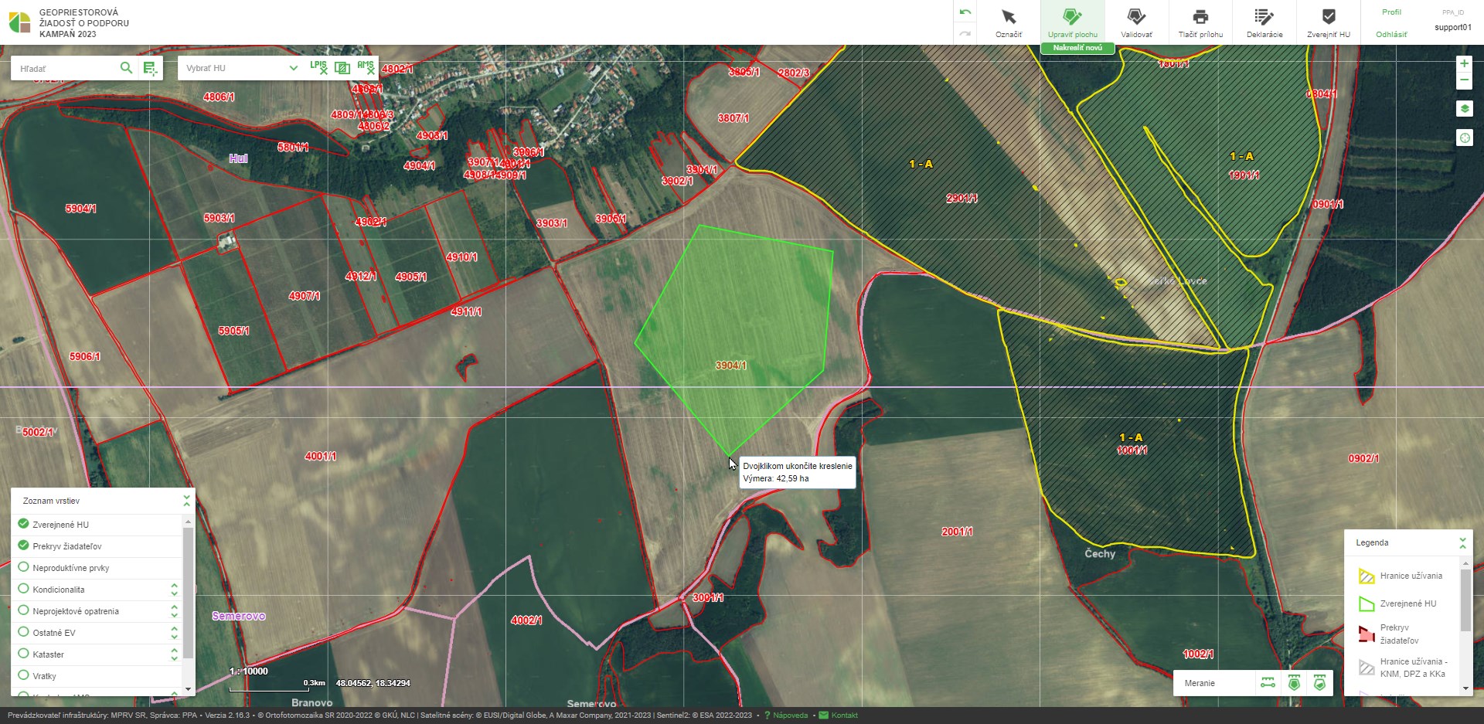Expand the Kondicionalita sublayers
This screenshot has width=1484, height=724.
click(x=174, y=590)
